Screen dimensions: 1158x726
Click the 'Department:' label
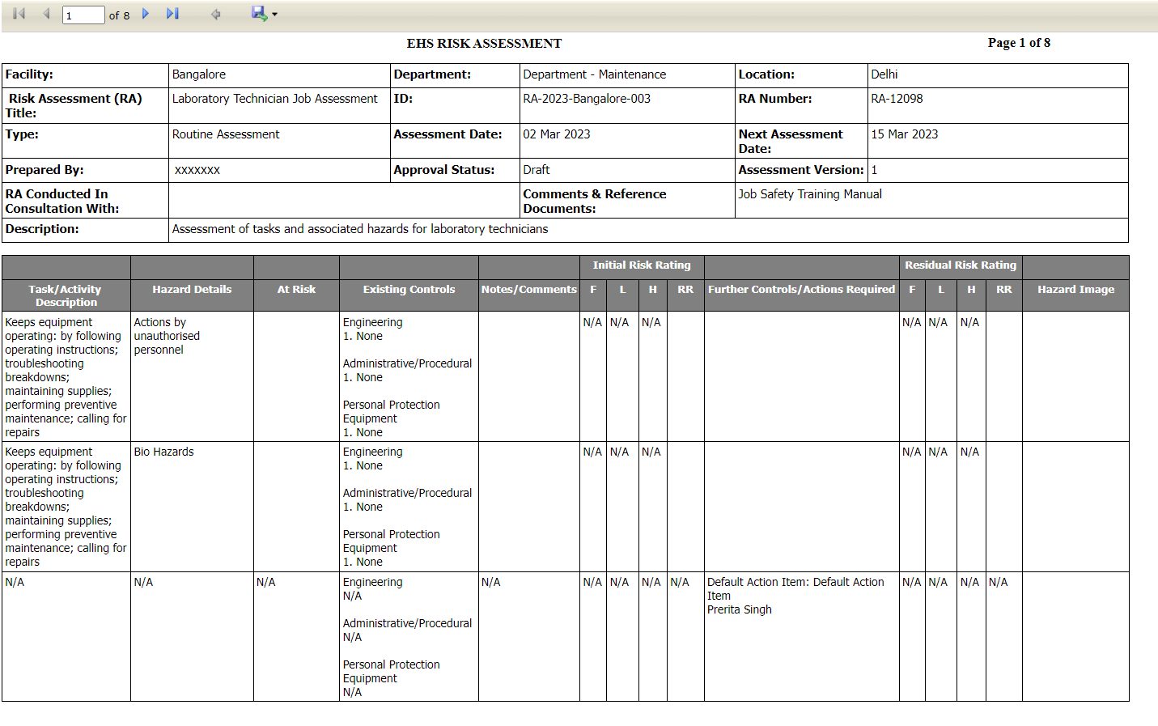(x=432, y=74)
